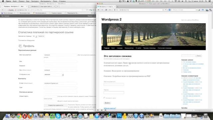
Task: Open the 'Это заголовок свежака' post title
Action: (x=117, y=56)
